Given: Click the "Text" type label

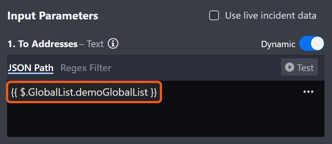Looking at the screenshot, I should click(x=95, y=44).
